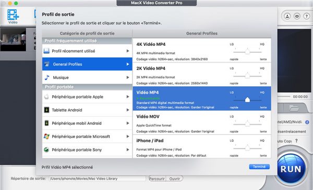Click the Sony portable device icon

pos(46,149)
